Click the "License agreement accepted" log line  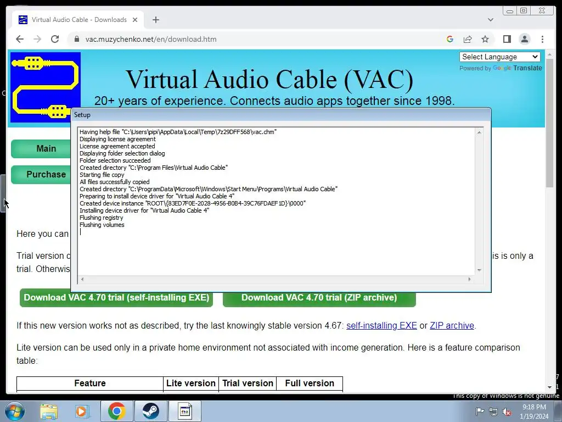[x=117, y=146]
